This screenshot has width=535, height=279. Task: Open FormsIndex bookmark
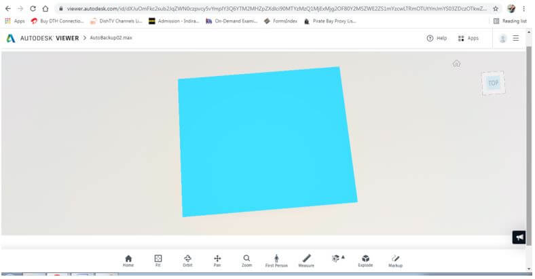(281, 21)
